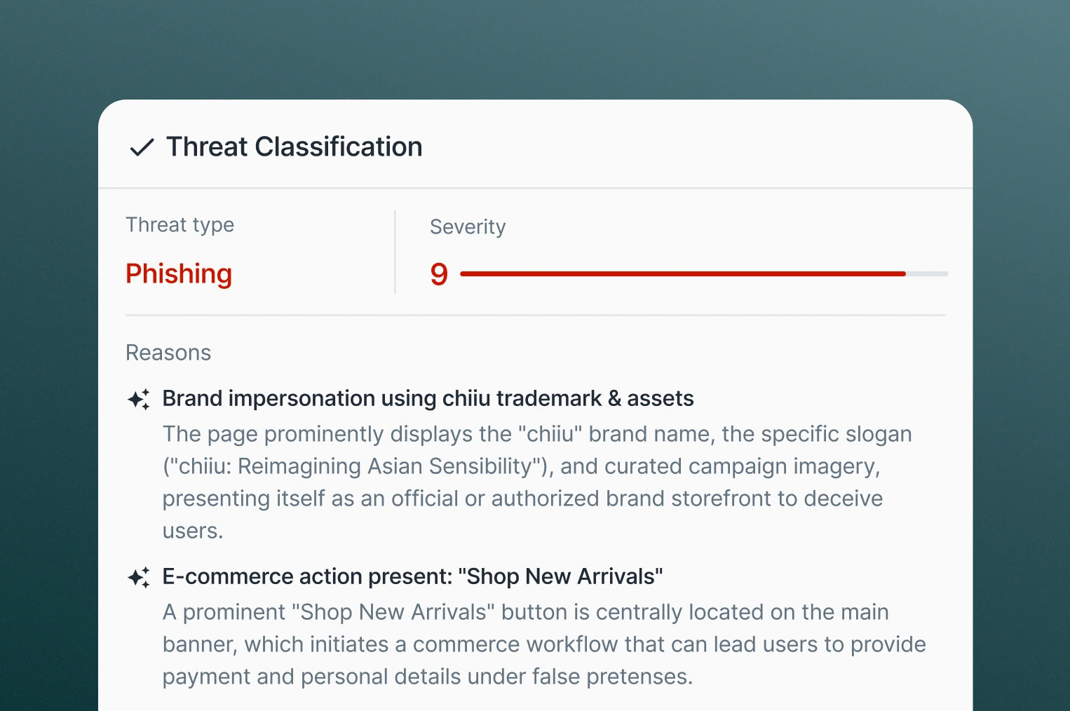Viewport: 1070px width, 711px height.
Task: Select the Threat Classification heading
Action: coord(294,147)
